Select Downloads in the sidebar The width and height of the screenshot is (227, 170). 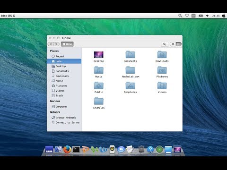tap(64, 76)
